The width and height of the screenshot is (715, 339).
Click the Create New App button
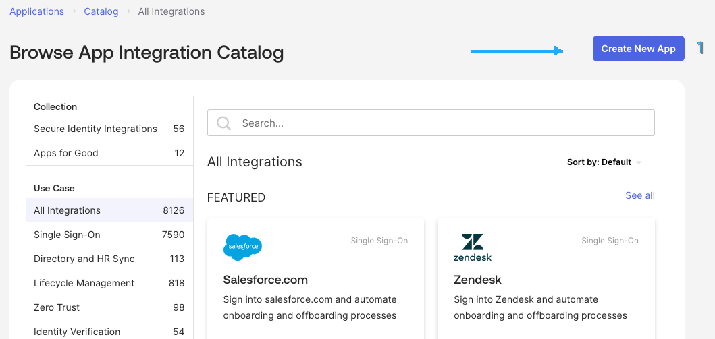[639, 49]
